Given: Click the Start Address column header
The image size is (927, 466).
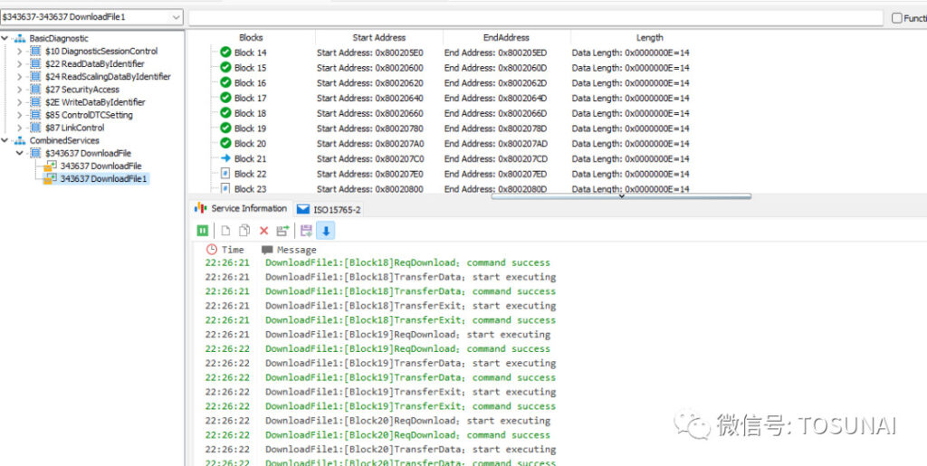Looking at the screenshot, I should pos(378,38).
